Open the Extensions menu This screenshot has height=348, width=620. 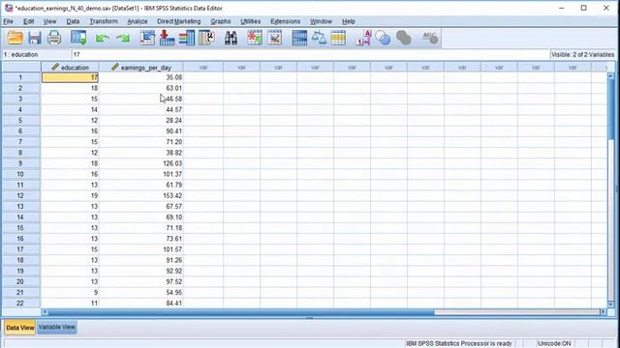click(x=286, y=21)
